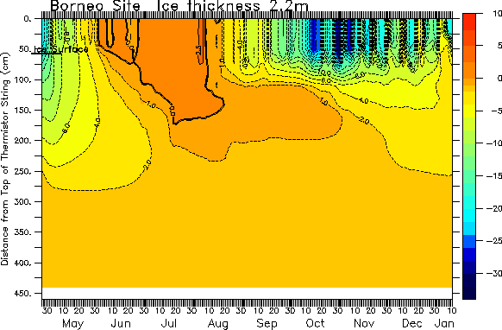Select the 'May' month label
This screenshot has height=330, width=502.
pyautogui.click(x=72, y=323)
